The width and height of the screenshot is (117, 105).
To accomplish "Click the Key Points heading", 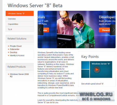I will pyautogui.click(x=90, y=57).
